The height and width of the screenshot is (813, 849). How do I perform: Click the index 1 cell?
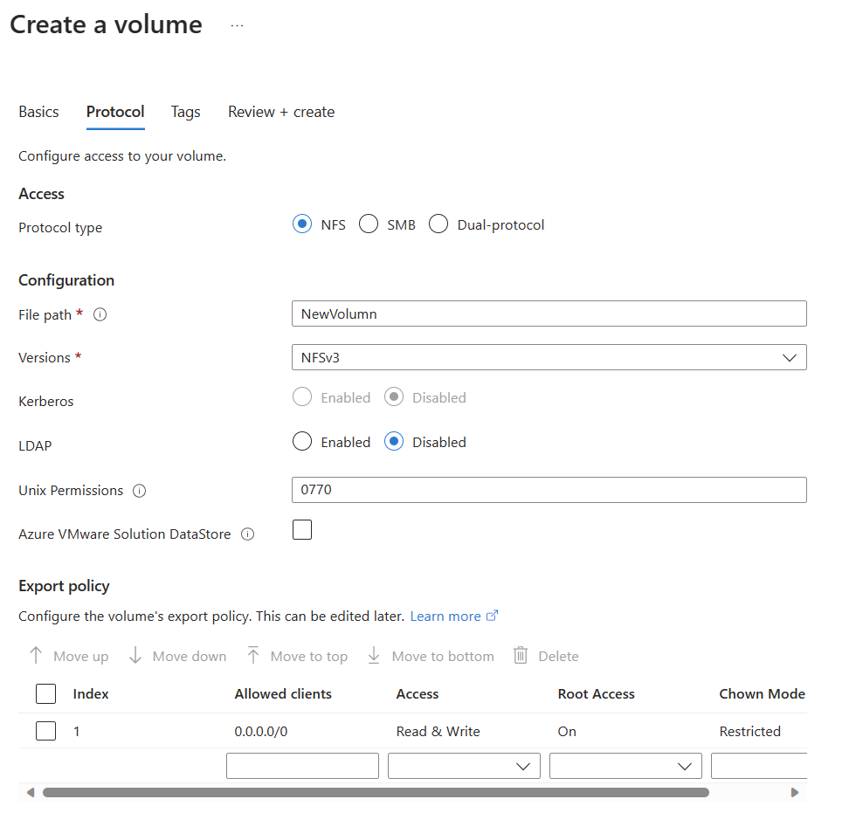point(77,731)
